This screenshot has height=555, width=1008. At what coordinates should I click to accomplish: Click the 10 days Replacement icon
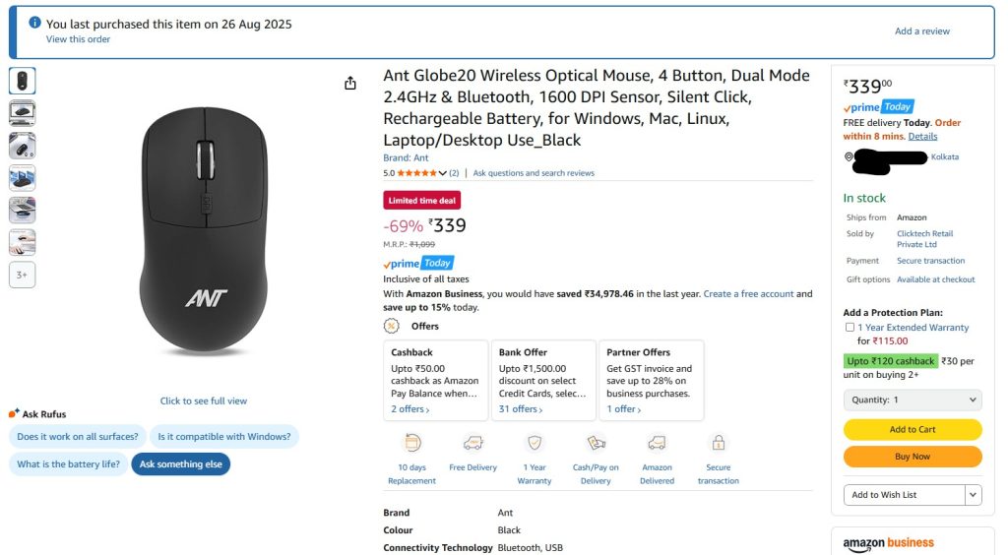[411, 443]
